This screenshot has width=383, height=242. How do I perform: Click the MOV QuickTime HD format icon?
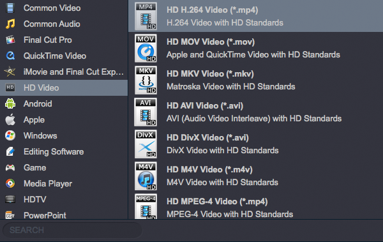146,48
